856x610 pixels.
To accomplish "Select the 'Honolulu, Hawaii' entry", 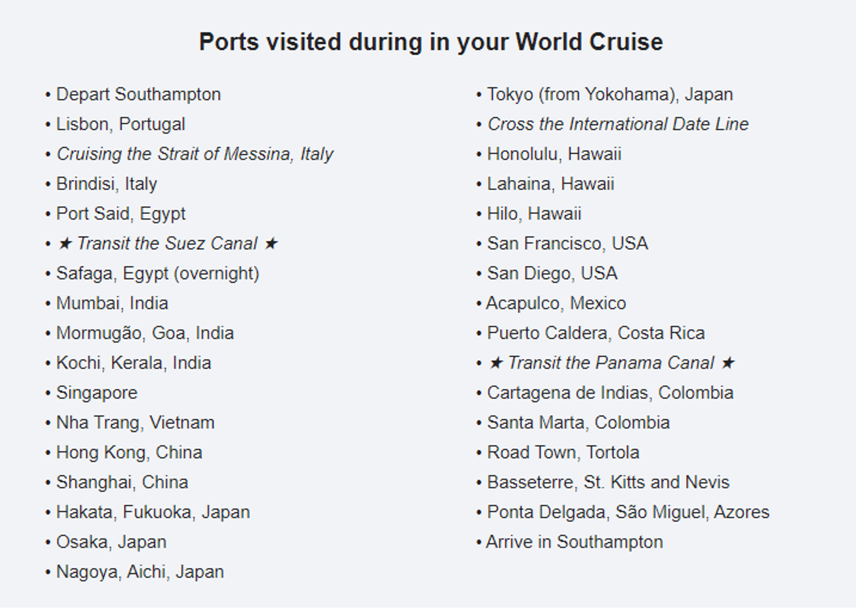I will (554, 155).
